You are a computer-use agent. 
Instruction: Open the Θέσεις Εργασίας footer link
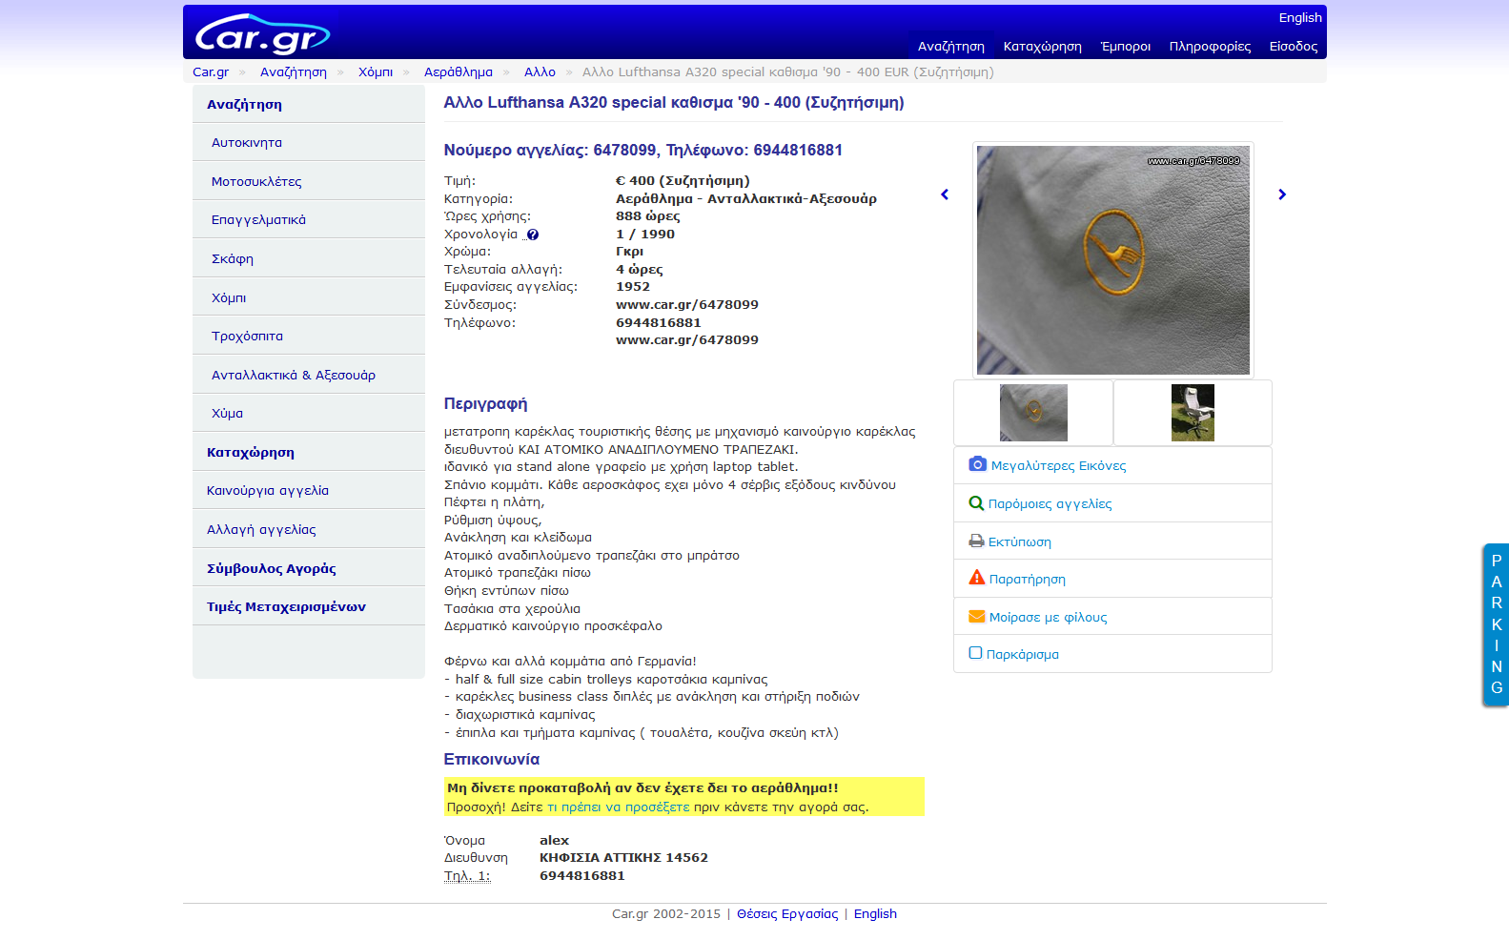click(787, 913)
